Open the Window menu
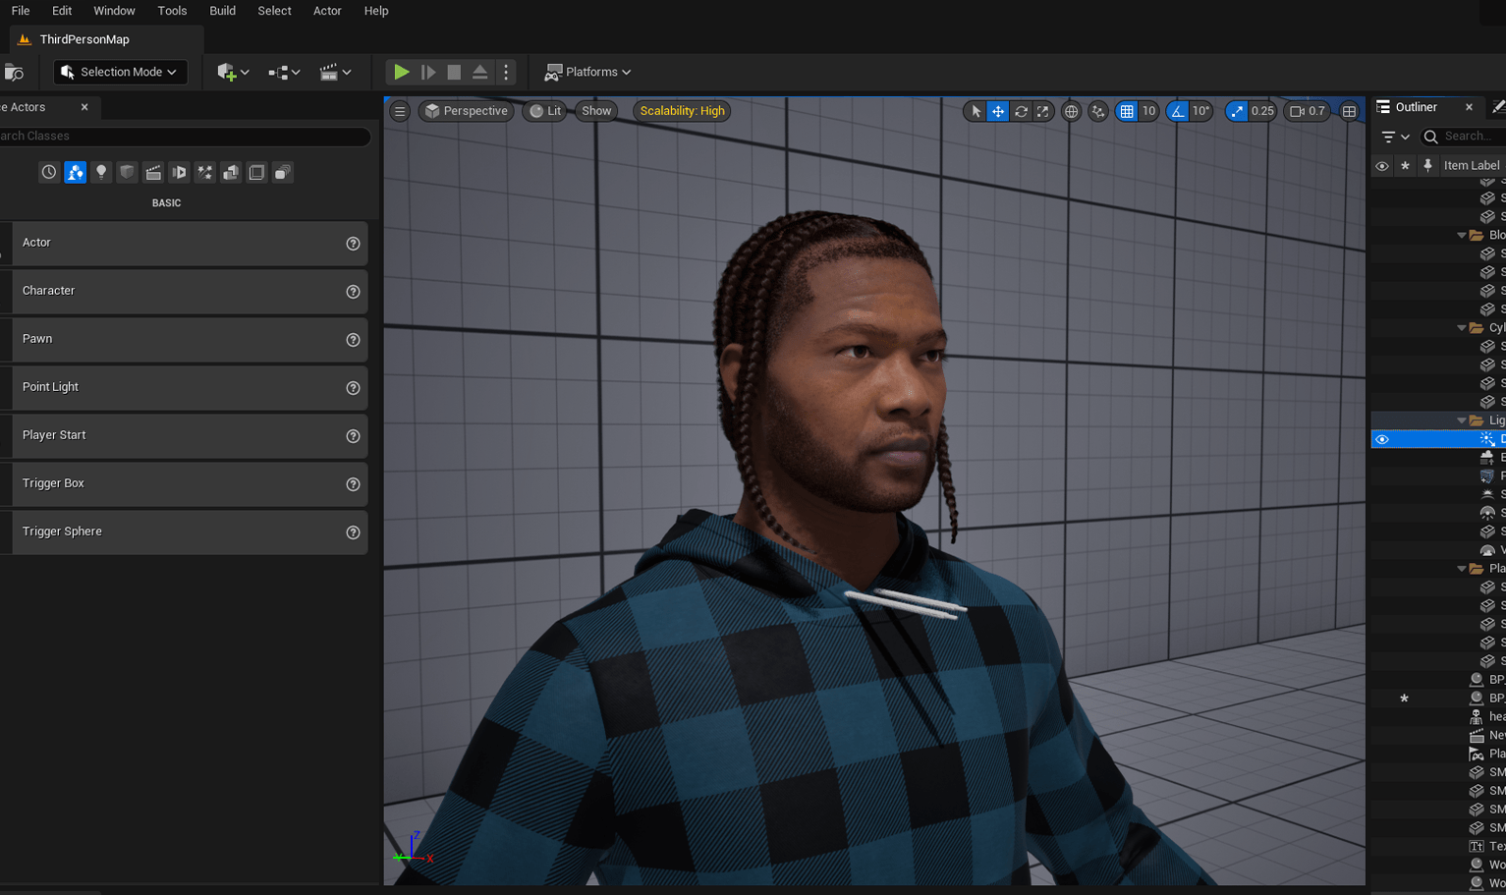 (114, 11)
